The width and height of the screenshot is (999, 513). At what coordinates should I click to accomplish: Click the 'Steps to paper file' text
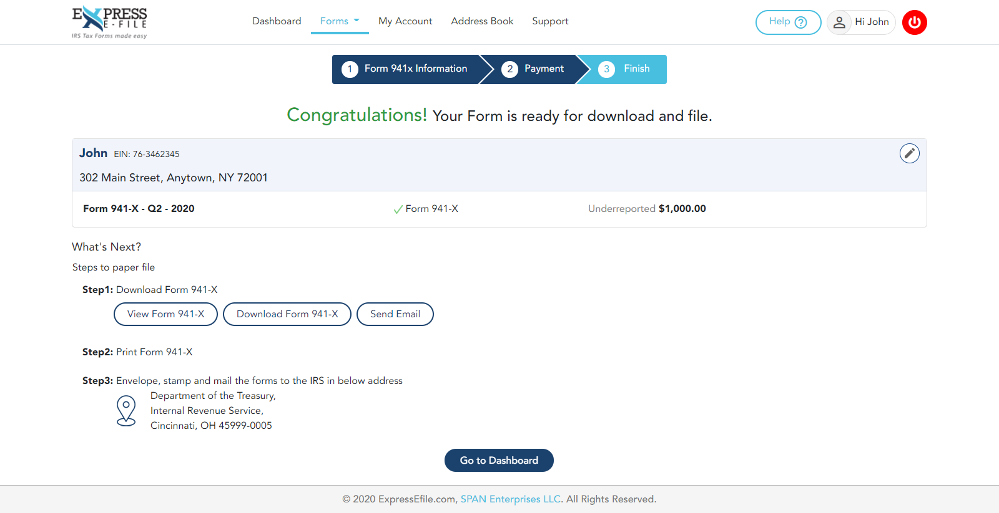click(114, 267)
